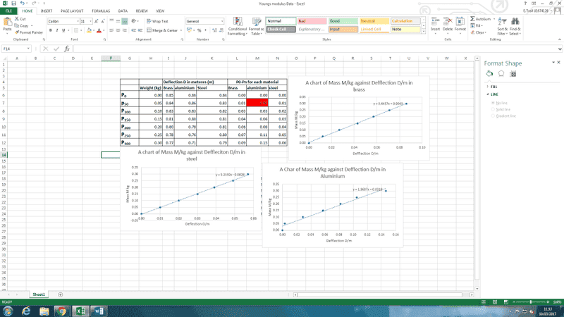Open the Clear dropdown
Viewport: 564px width, 317px height.
click(x=479, y=32)
